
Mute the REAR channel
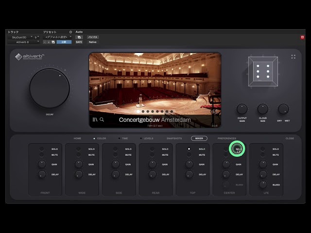click(x=152, y=155)
